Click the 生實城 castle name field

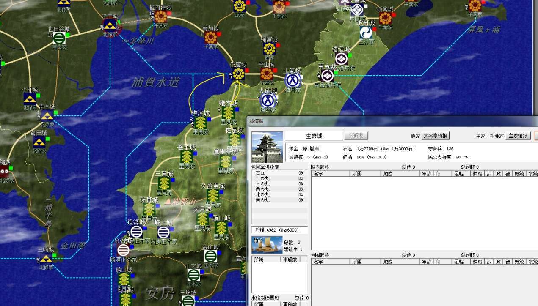314,136
